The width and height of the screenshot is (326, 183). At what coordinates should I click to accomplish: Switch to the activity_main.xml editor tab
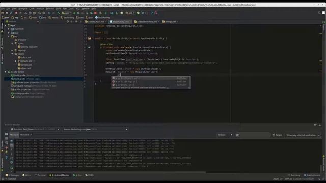(96, 21)
